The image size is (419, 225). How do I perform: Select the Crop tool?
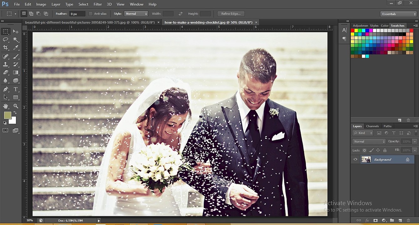point(6,47)
